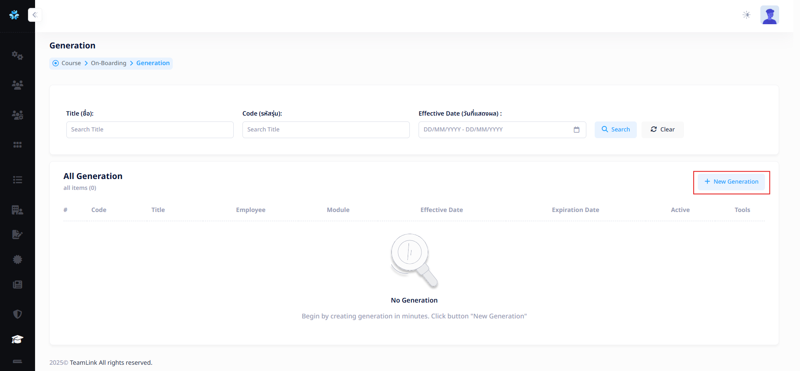Open the Effective Date calendar picker

point(576,130)
